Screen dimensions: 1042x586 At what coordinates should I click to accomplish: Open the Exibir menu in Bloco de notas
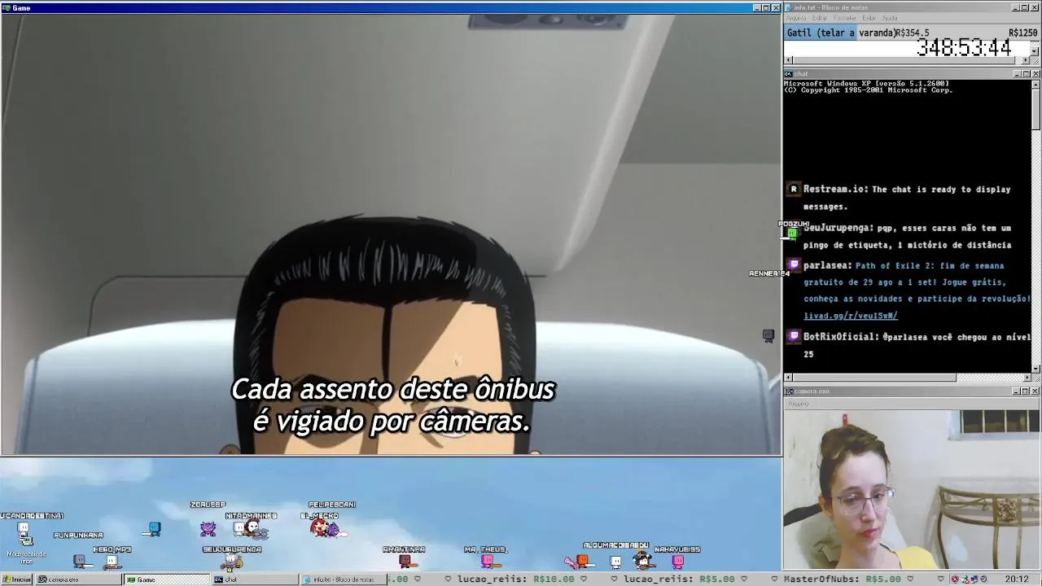pos(869,18)
